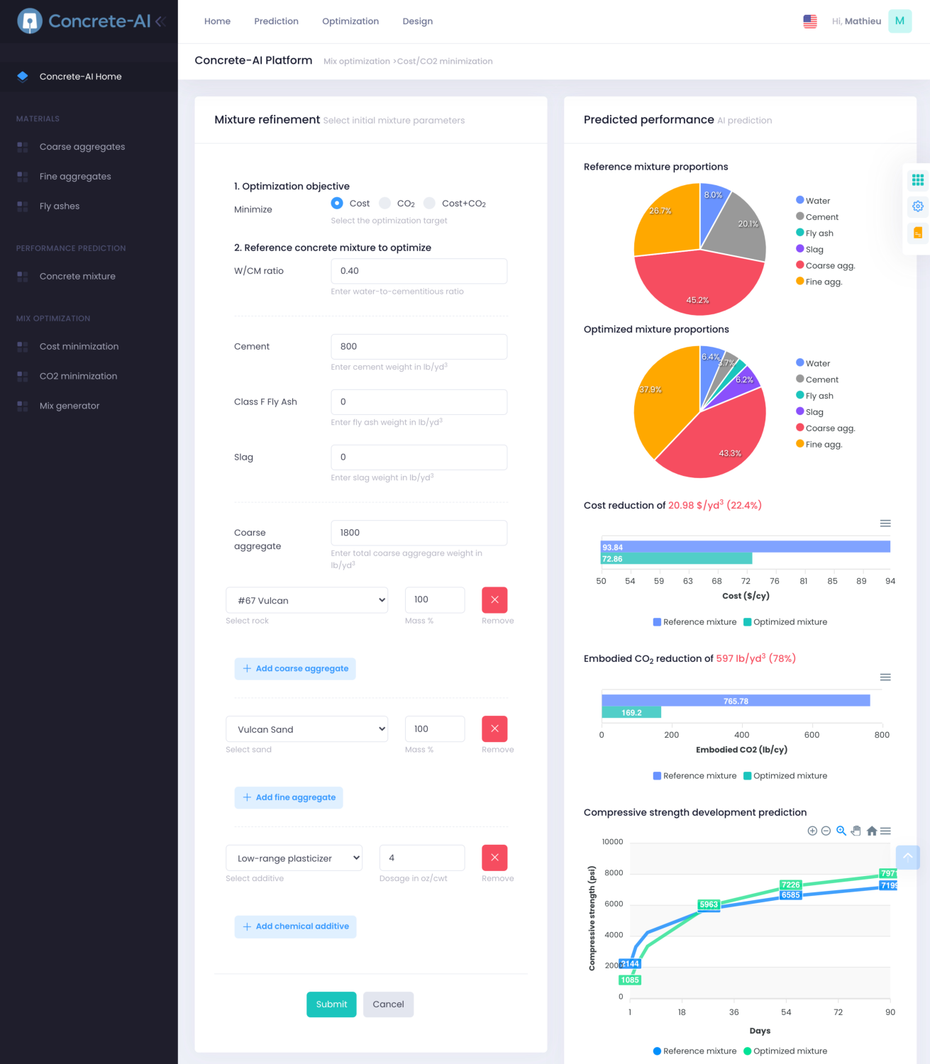Viewport: 930px width, 1064px height.
Task: Open the embodied CO2 chart hamburger menu
Action: [885, 677]
